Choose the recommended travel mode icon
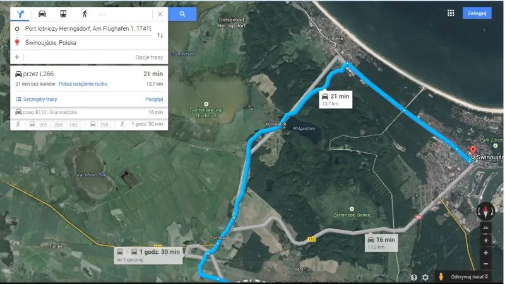Image resolution: width=505 pixels, height=284 pixels. (x=20, y=14)
